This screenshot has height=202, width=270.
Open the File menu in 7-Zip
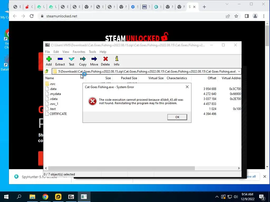(x=47, y=52)
